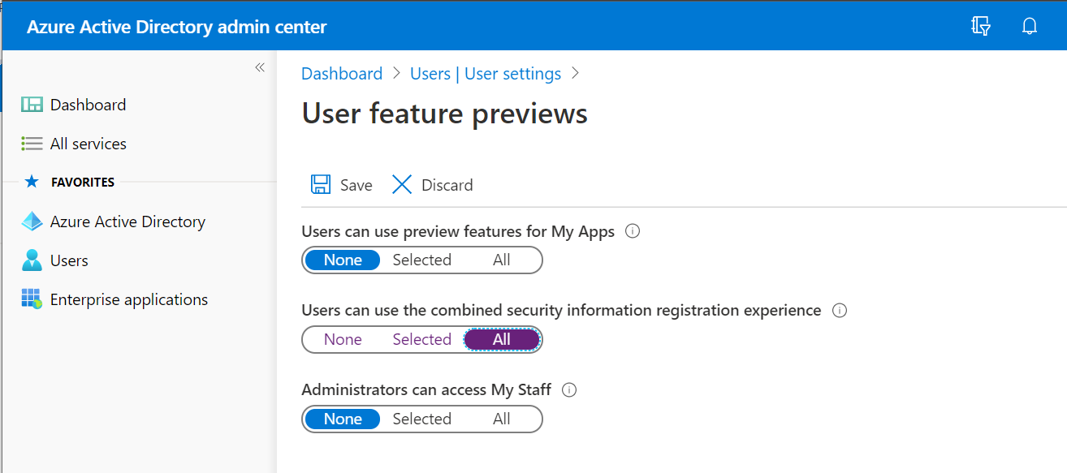
Task: Click the Save button label
Action: (356, 185)
